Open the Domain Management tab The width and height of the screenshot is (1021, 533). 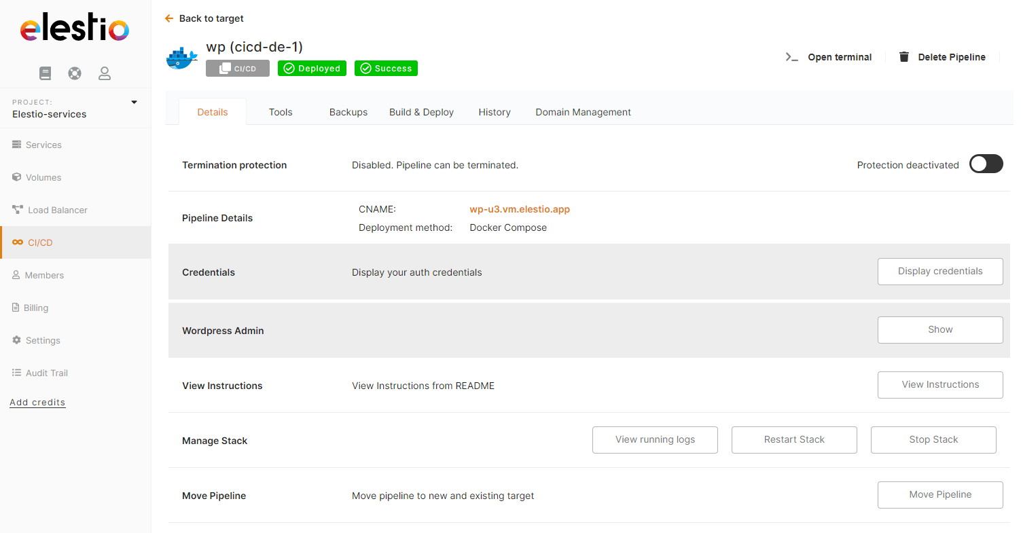point(583,112)
